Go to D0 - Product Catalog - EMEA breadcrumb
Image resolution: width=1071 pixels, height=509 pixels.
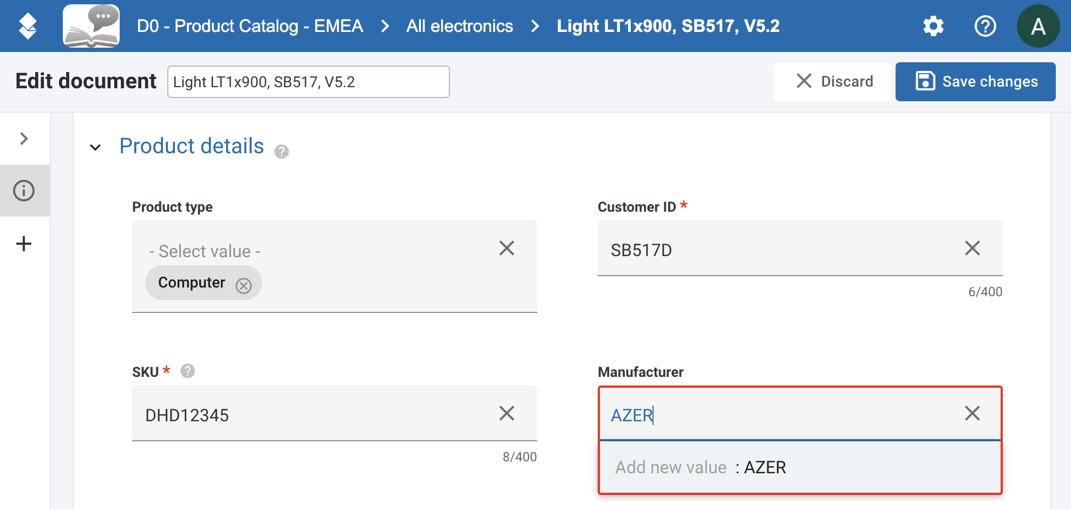[x=250, y=26]
